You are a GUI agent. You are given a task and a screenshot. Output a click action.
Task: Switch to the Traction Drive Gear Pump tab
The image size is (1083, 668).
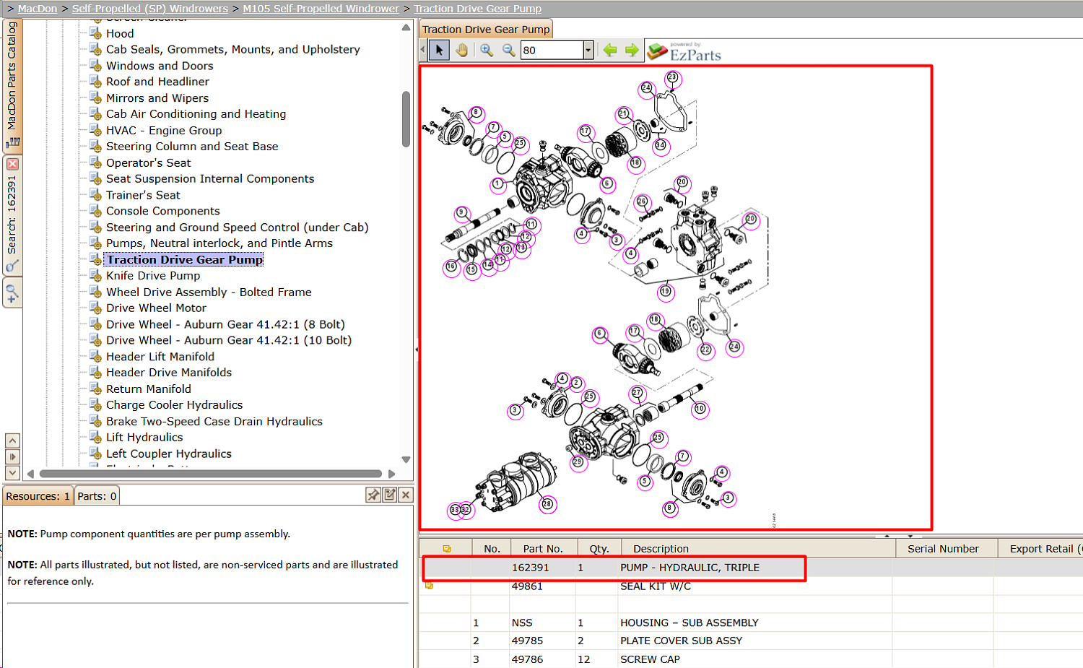pos(486,30)
